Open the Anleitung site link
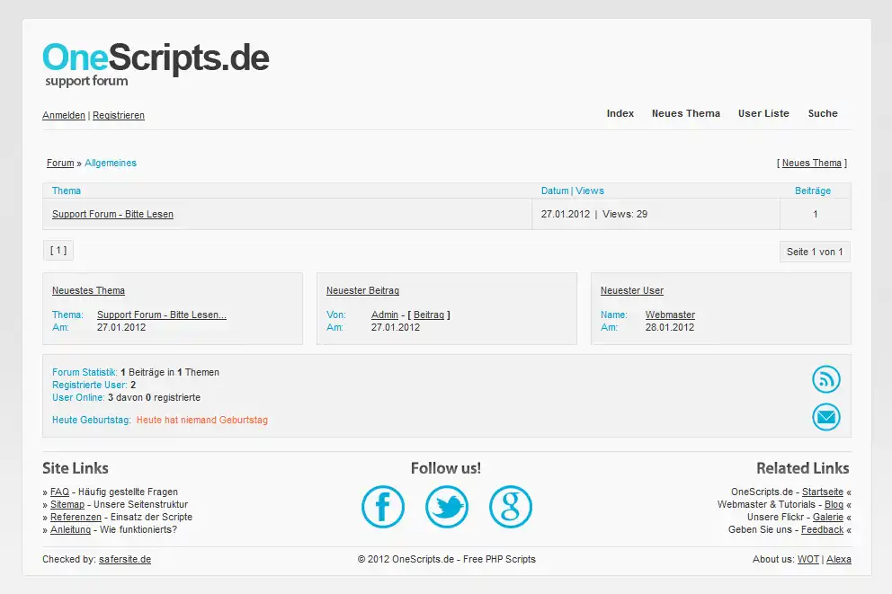Image resolution: width=892 pixels, height=594 pixels. [70, 530]
